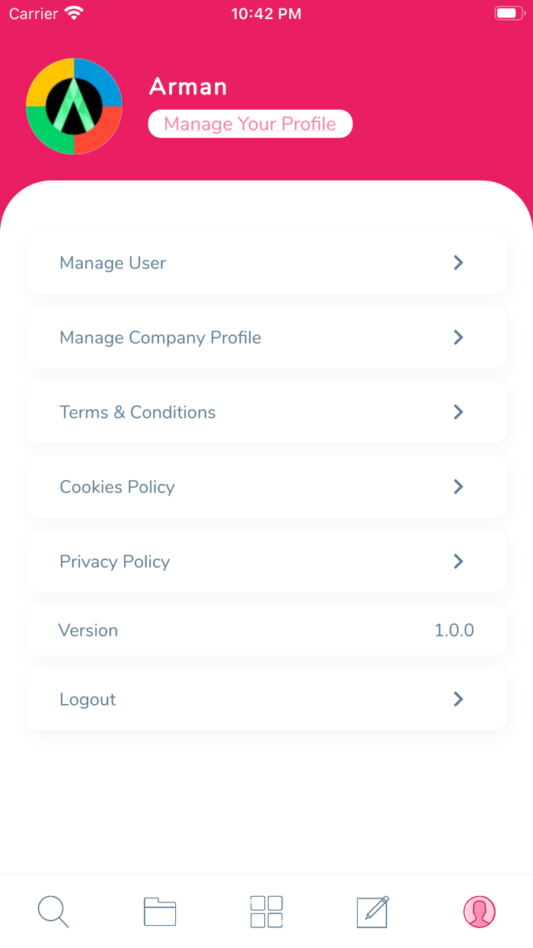Expand the Manage Company Profile chevron
533x948 pixels.
coord(458,338)
